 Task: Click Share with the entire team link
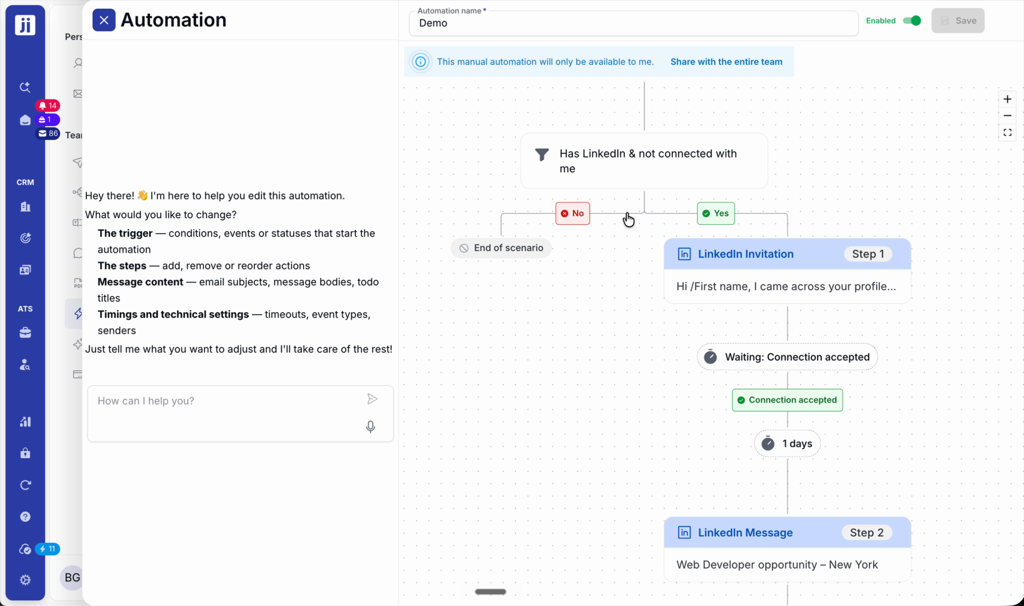point(726,62)
